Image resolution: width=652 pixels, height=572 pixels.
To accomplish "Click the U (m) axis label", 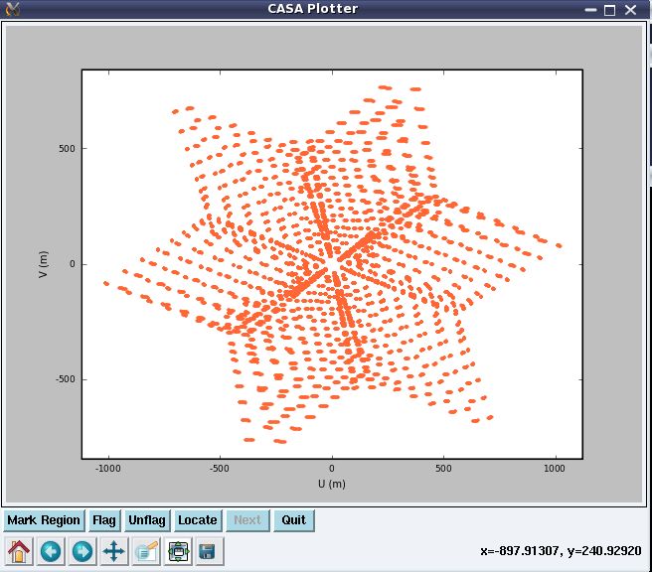I will [332, 484].
